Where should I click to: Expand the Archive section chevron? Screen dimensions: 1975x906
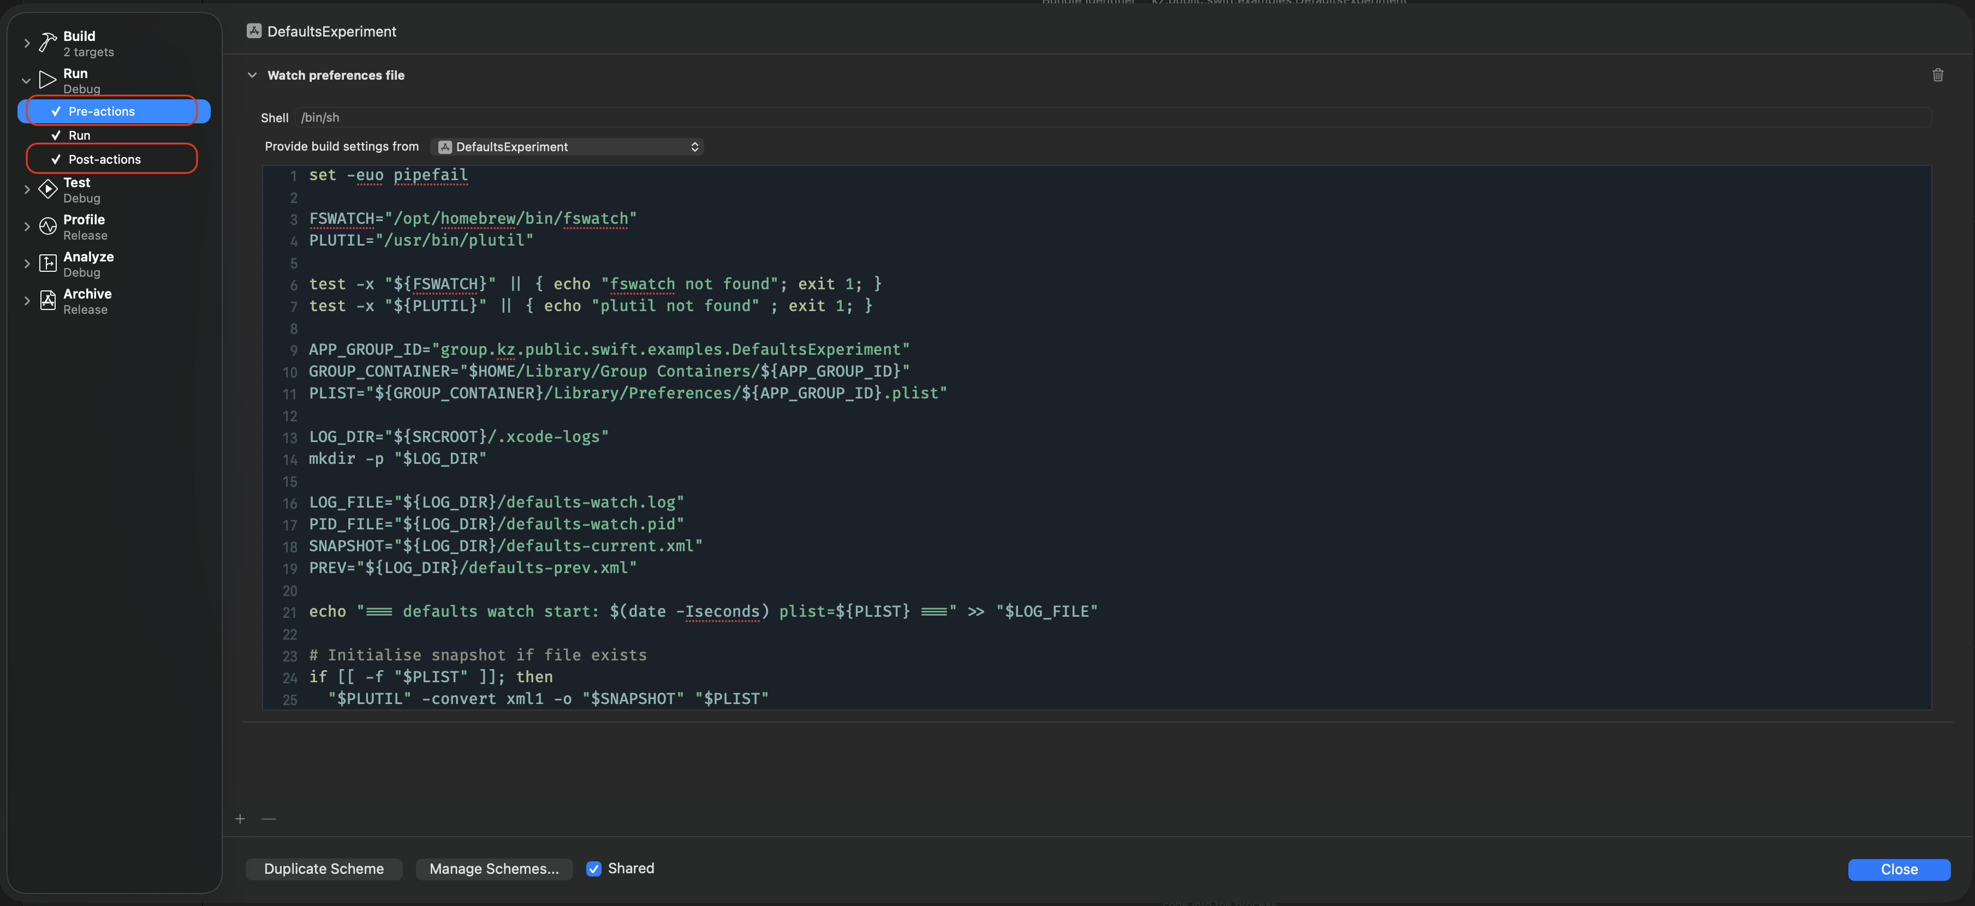pos(27,301)
